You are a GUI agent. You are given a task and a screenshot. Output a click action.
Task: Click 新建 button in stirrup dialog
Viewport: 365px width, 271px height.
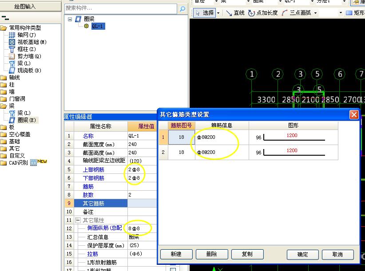[x=176, y=254]
